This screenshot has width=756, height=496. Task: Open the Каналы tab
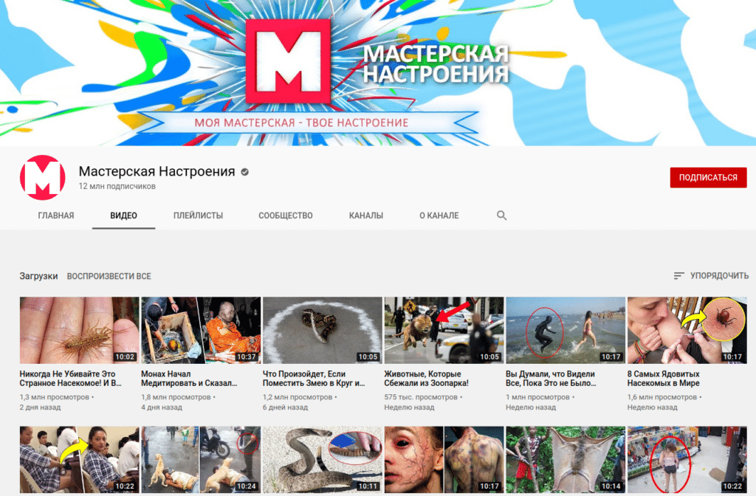click(365, 216)
